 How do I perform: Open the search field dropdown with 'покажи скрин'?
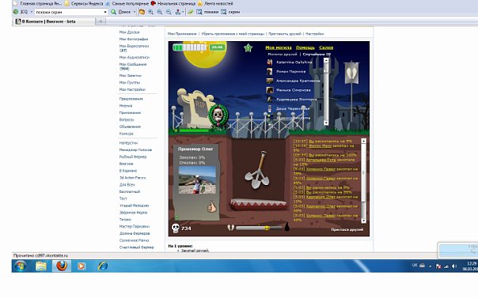(x=105, y=12)
